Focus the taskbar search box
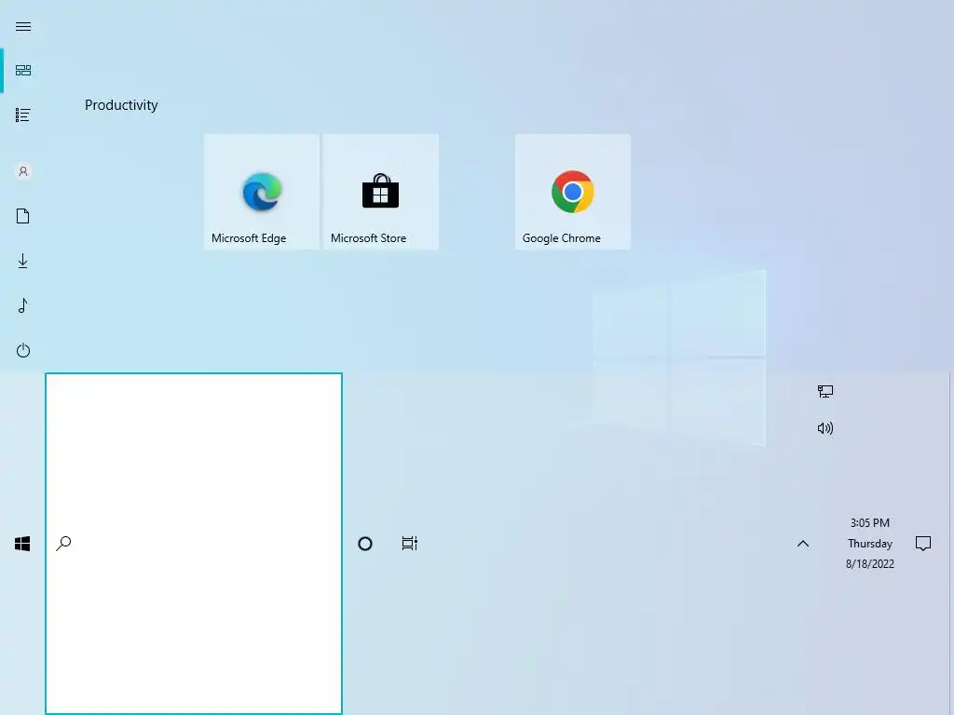 [x=194, y=544]
